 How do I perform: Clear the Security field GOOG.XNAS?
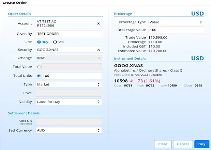click(x=99, y=50)
